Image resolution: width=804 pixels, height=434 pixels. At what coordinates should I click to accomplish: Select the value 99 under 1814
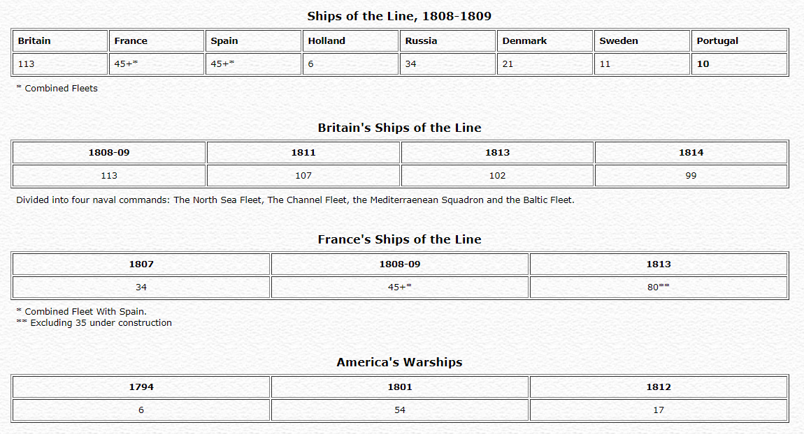[691, 176]
